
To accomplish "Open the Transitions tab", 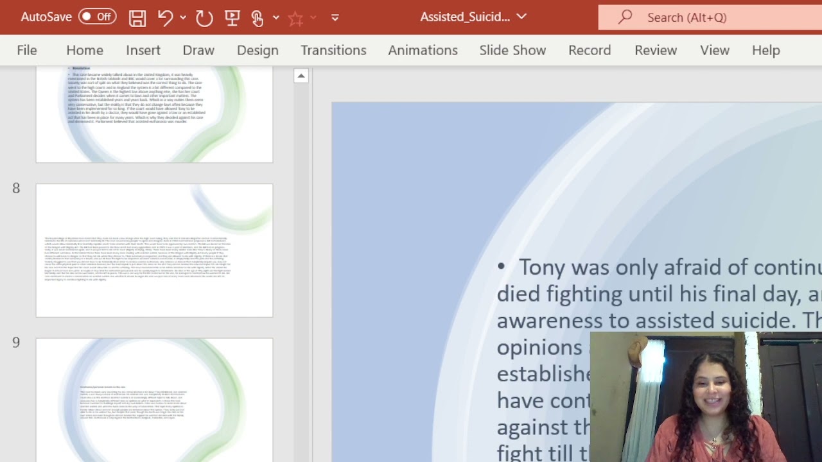I will pyautogui.click(x=333, y=50).
